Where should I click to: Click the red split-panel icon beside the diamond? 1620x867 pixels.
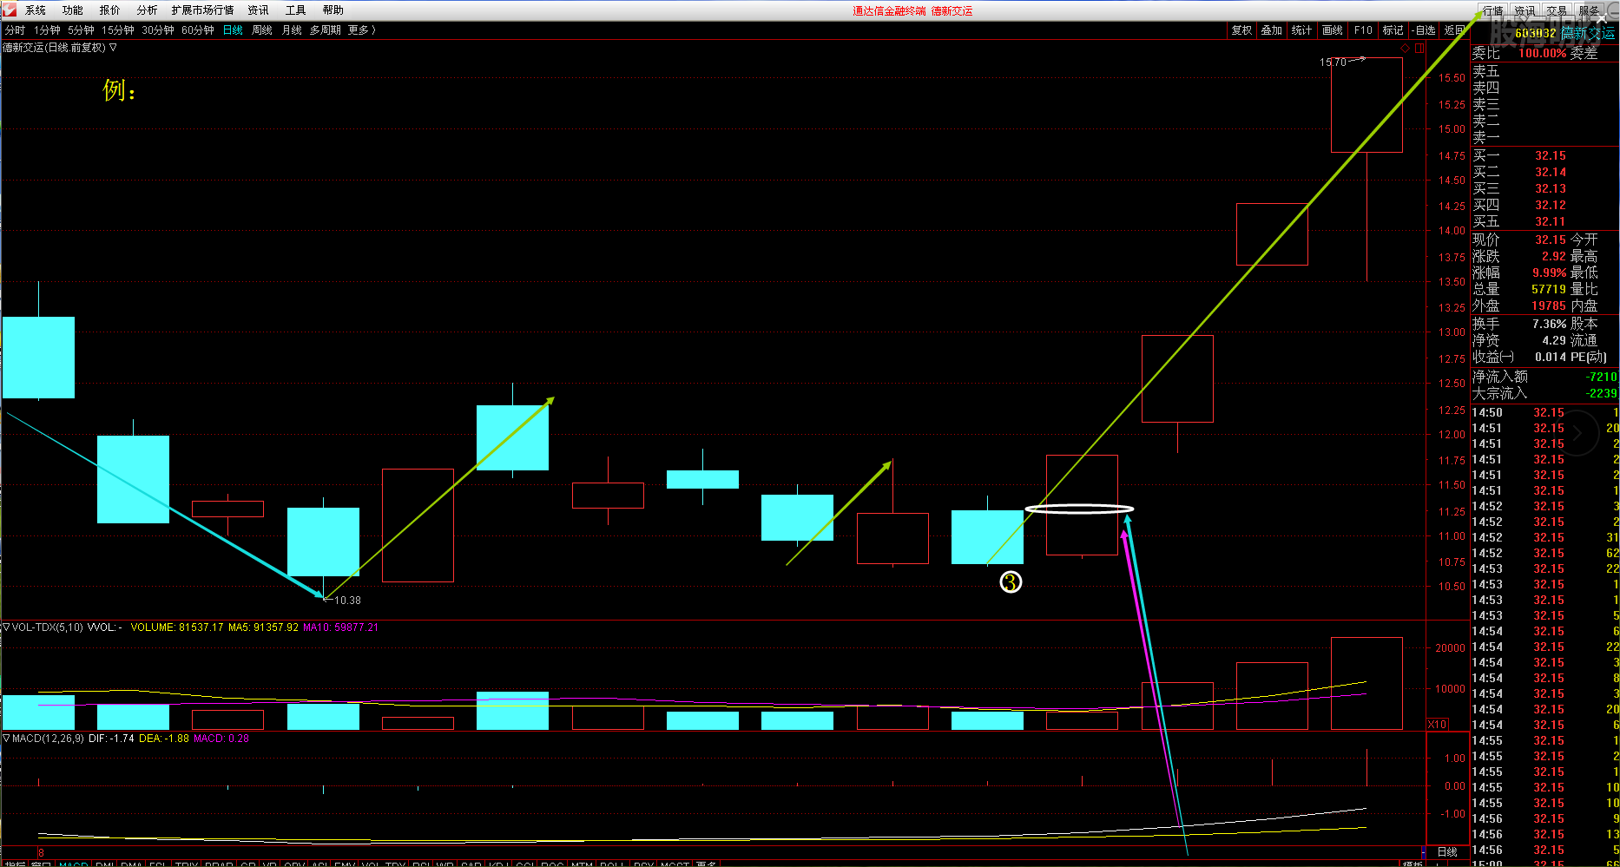tap(1419, 49)
